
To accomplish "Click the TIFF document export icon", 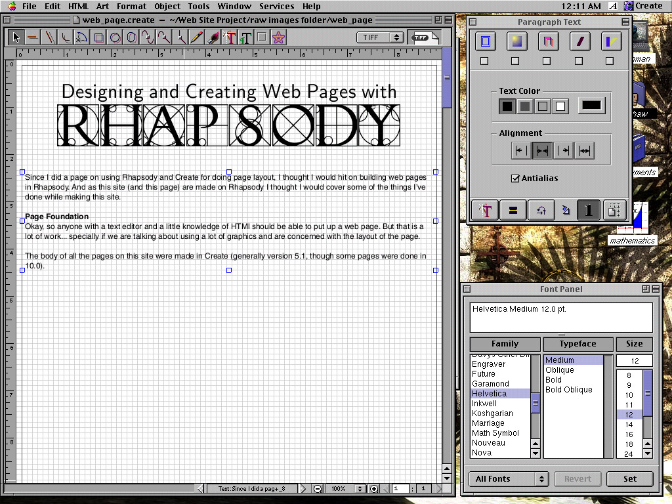I will point(424,37).
